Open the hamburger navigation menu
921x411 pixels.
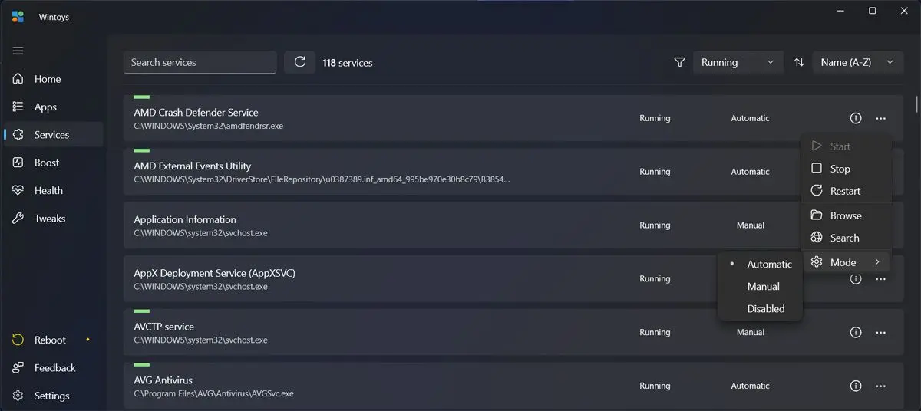tap(18, 51)
